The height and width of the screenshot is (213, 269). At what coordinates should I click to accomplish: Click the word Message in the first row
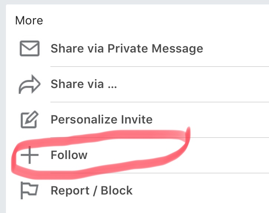[177, 49]
